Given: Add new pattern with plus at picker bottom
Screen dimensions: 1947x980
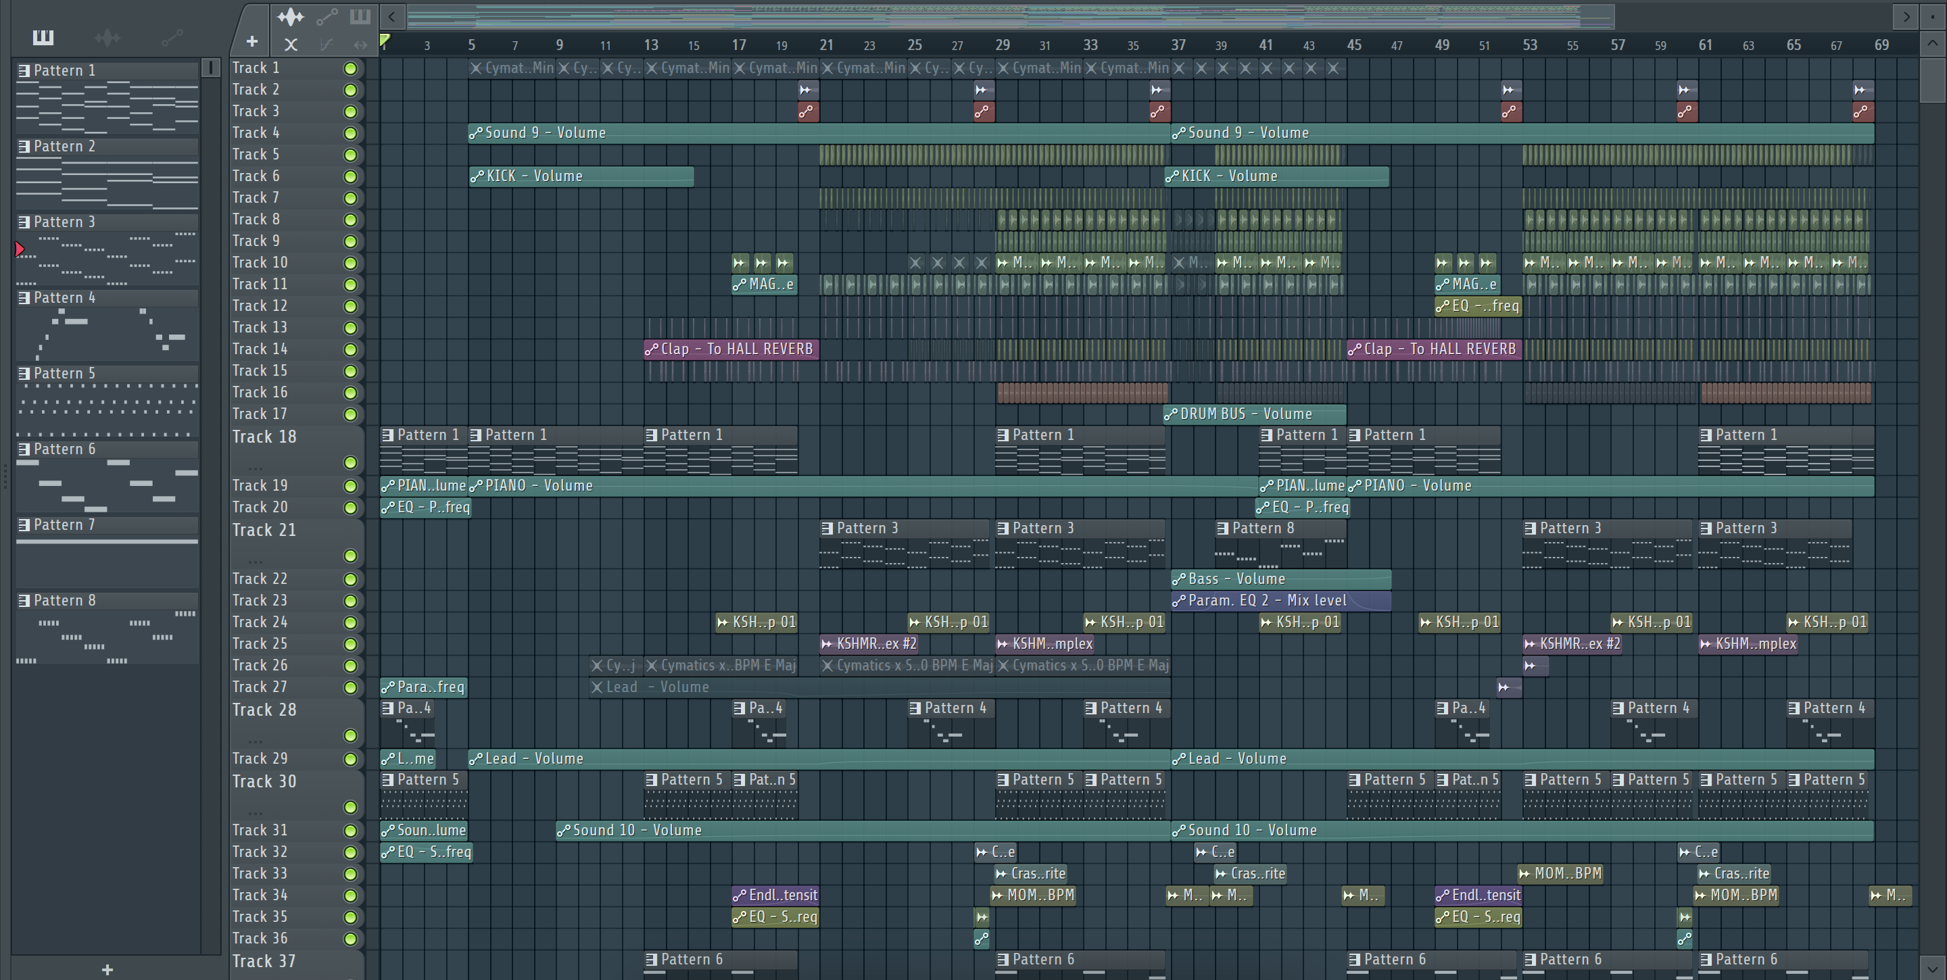Looking at the screenshot, I should pos(107,969).
